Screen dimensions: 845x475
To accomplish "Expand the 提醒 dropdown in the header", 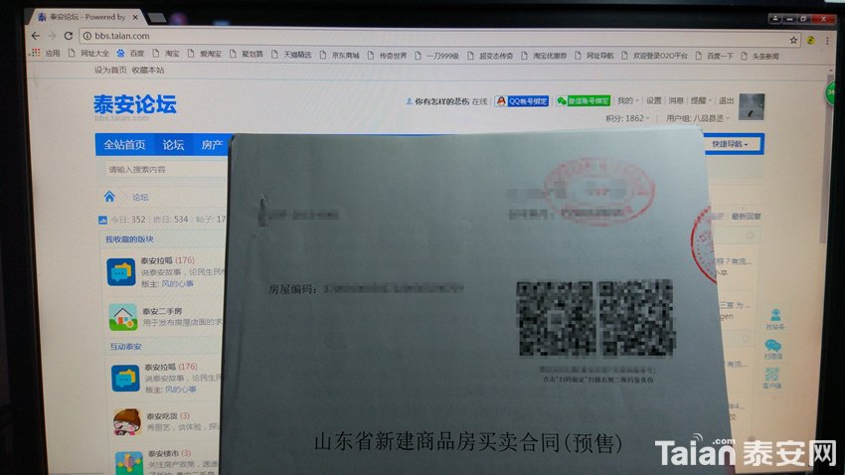I will pos(701,100).
